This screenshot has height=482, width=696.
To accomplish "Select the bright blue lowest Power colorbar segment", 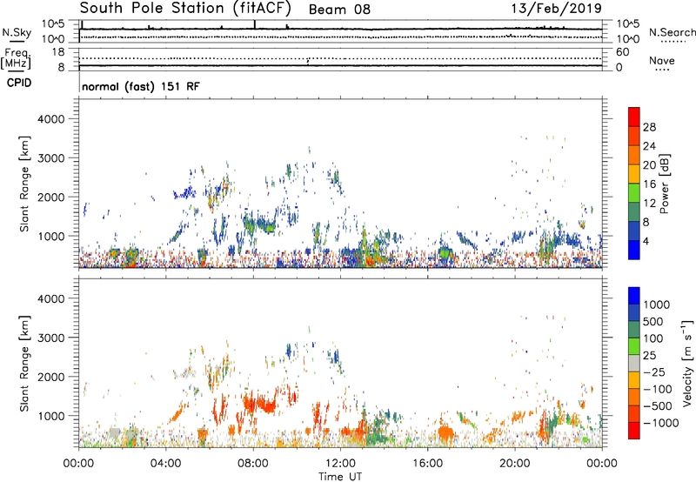I will tap(634, 250).
